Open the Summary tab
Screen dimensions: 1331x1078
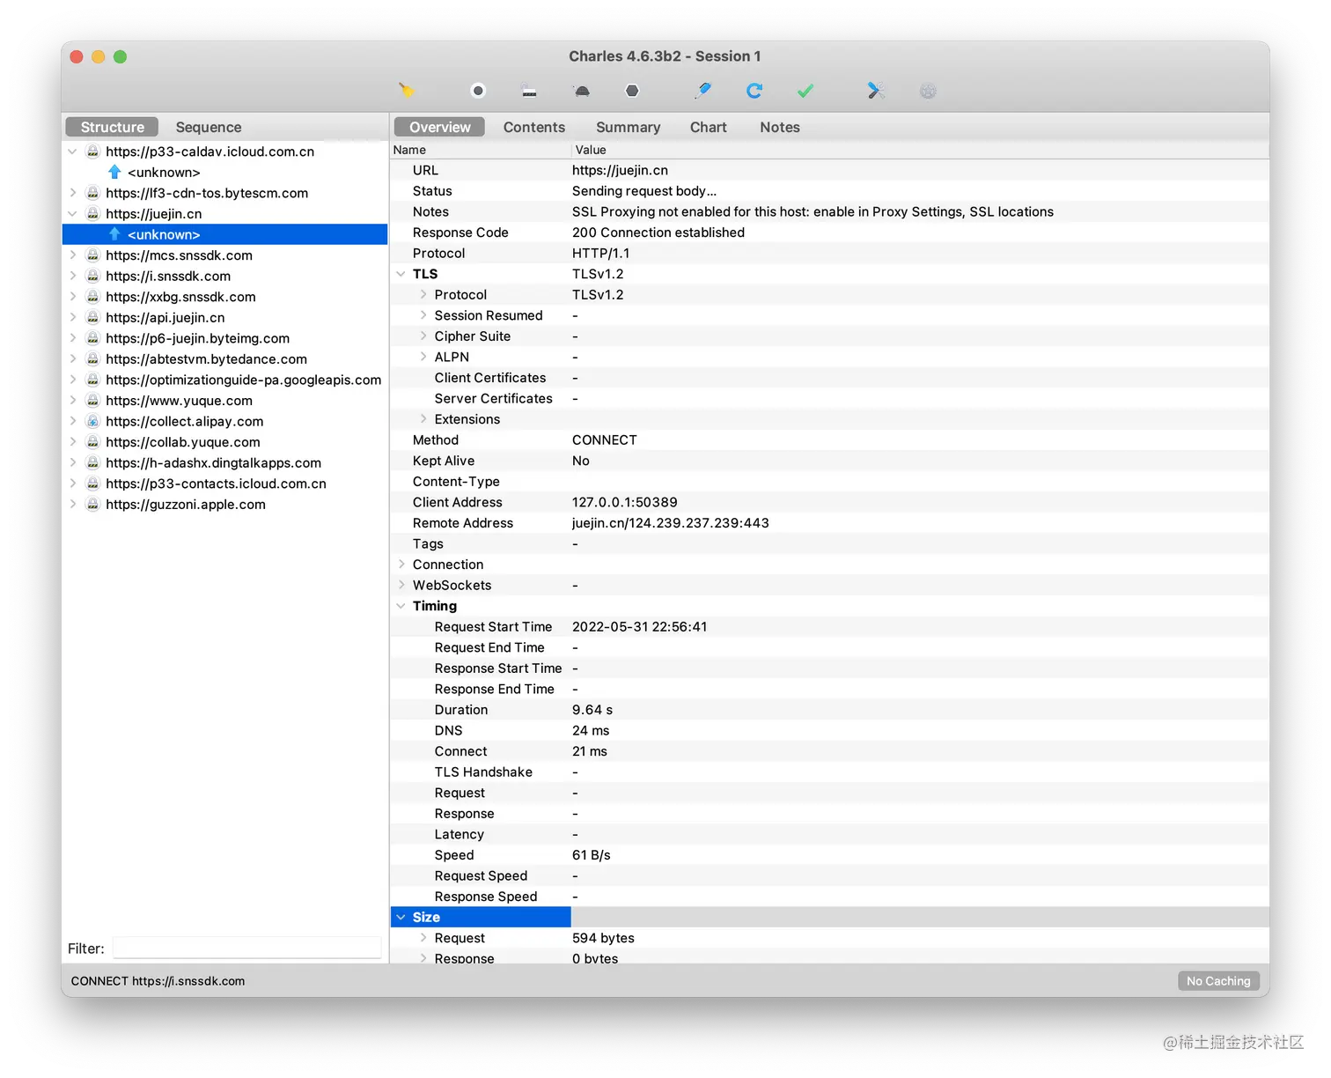pos(628,127)
